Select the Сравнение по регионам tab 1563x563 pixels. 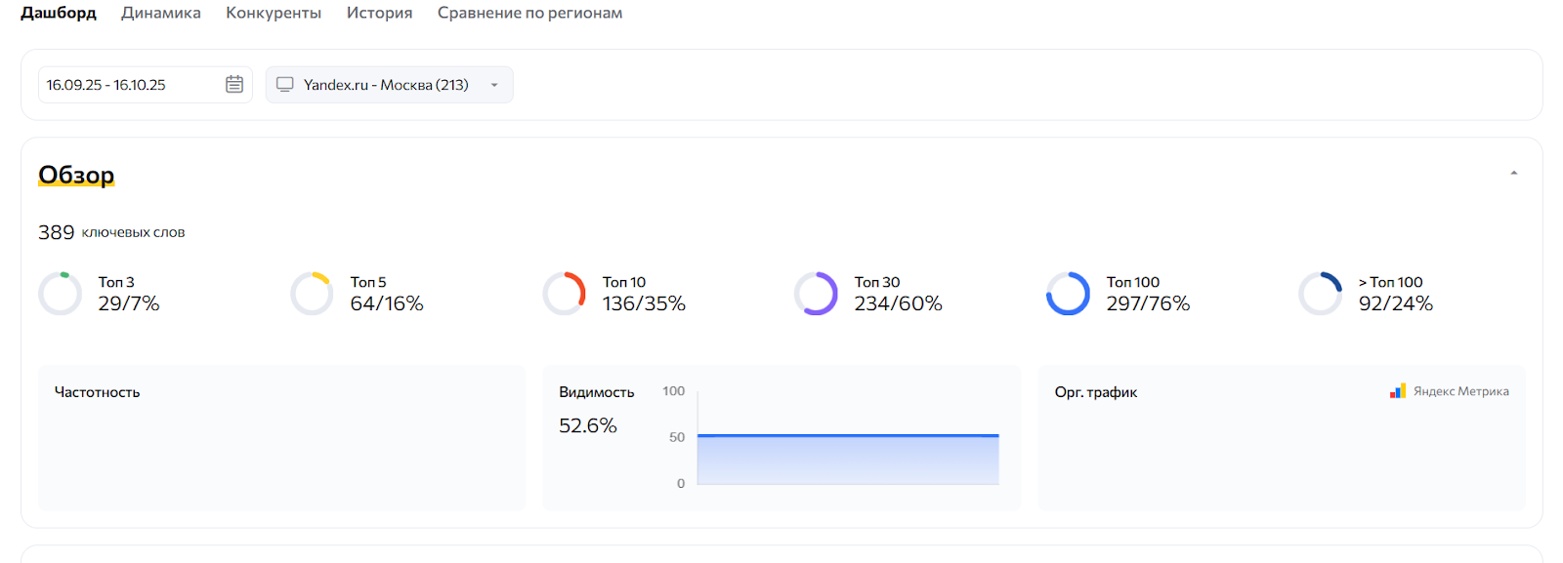529,13
